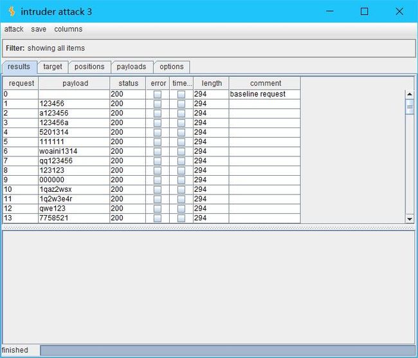Sort by the status column header
Image resolution: width=418 pixels, height=358 pixels.
(x=128, y=83)
